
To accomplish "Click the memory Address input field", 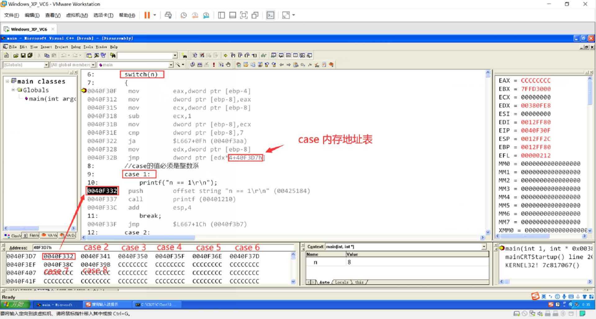I will click(x=163, y=247).
